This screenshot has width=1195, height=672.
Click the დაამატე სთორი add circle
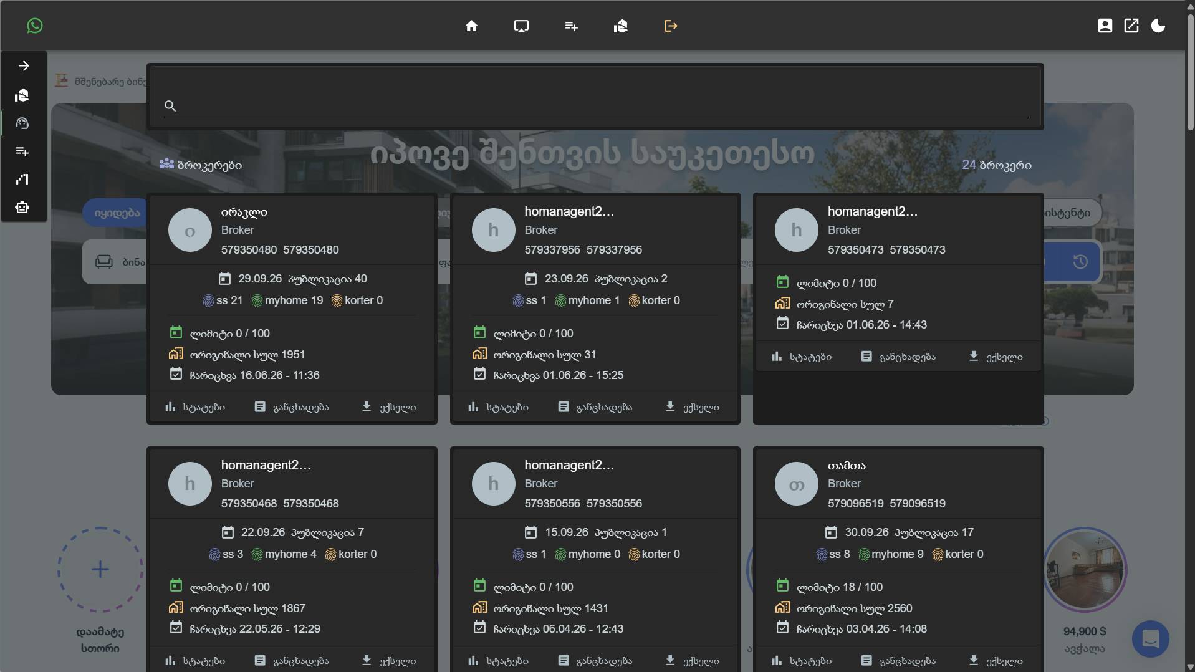tap(100, 569)
